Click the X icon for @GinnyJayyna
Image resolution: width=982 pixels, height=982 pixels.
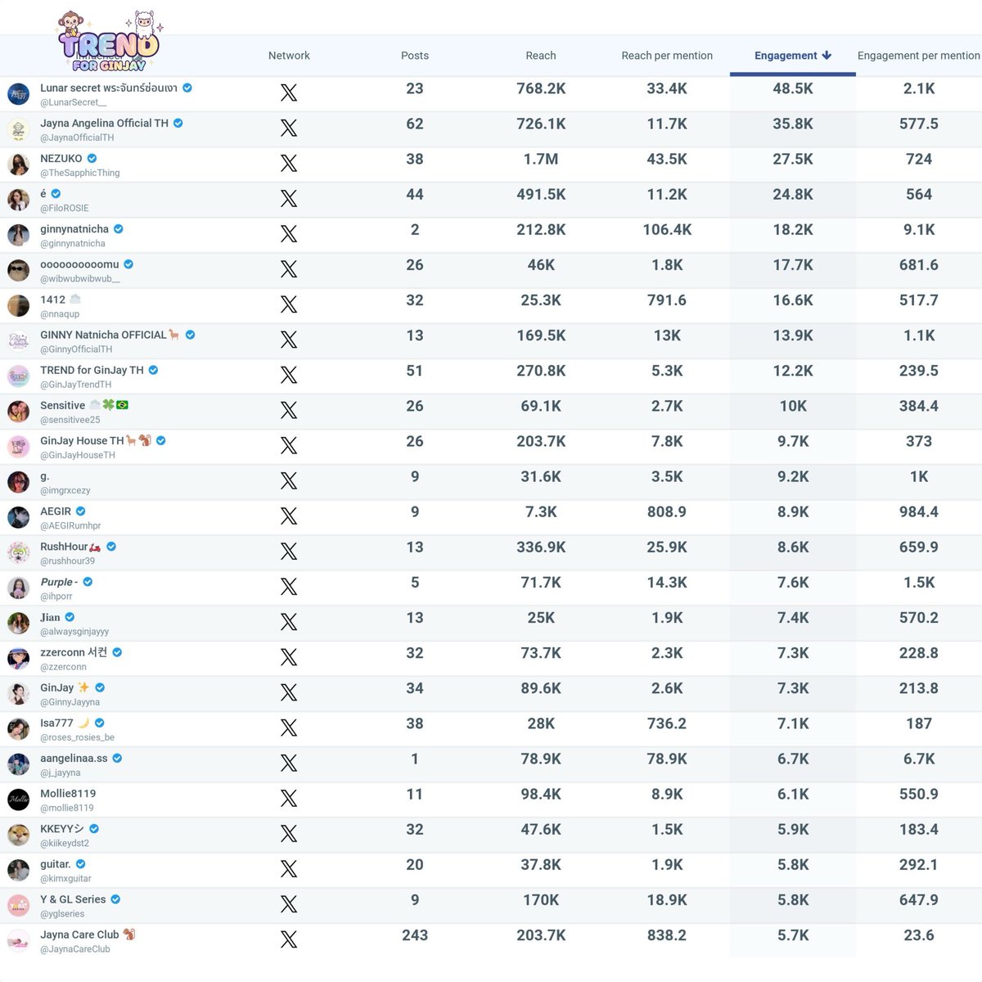[x=289, y=692]
